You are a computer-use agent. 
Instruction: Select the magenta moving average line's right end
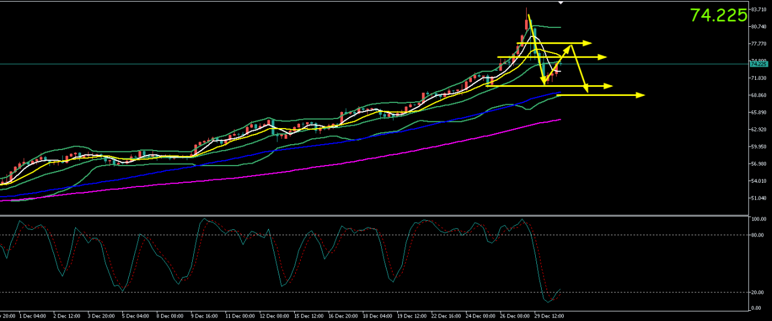[560, 119]
